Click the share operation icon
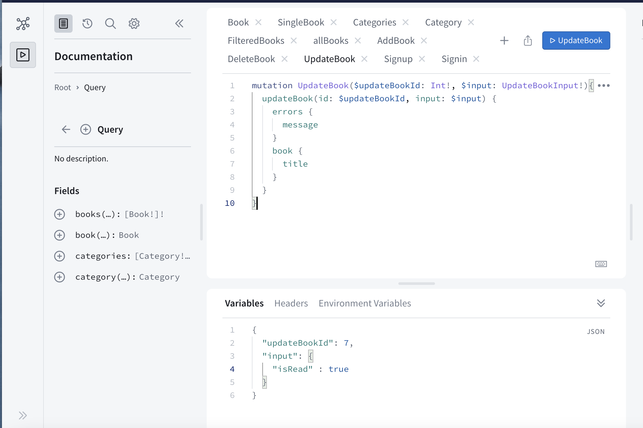Screen dimensions: 643x428 (x=528, y=41)
